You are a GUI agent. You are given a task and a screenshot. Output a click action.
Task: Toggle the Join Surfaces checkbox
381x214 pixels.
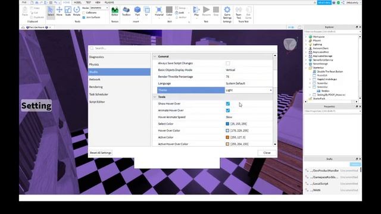pos(84,17)
